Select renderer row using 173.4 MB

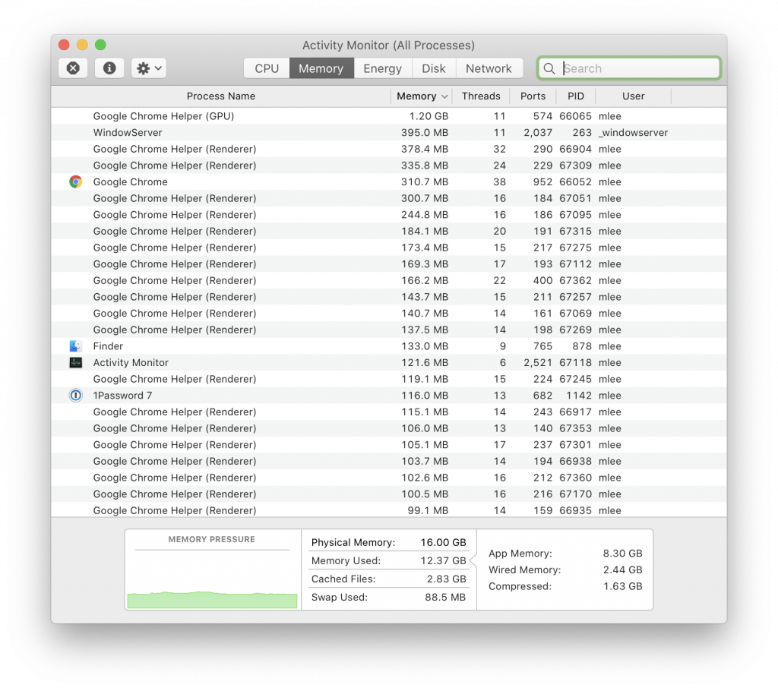[389, 248]
